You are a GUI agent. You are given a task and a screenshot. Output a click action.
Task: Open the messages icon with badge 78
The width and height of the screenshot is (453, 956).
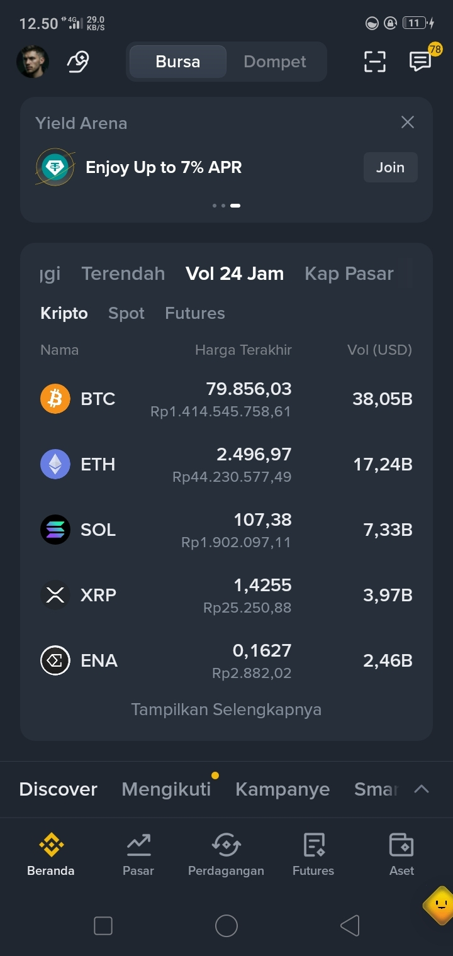point(420,61)
